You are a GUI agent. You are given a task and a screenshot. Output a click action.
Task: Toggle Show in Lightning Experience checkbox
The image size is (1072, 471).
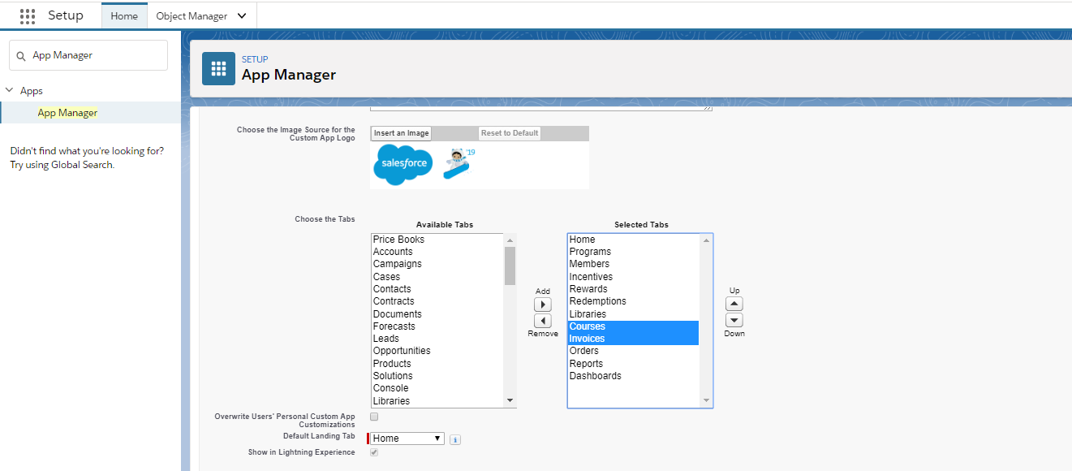(374, 452)
